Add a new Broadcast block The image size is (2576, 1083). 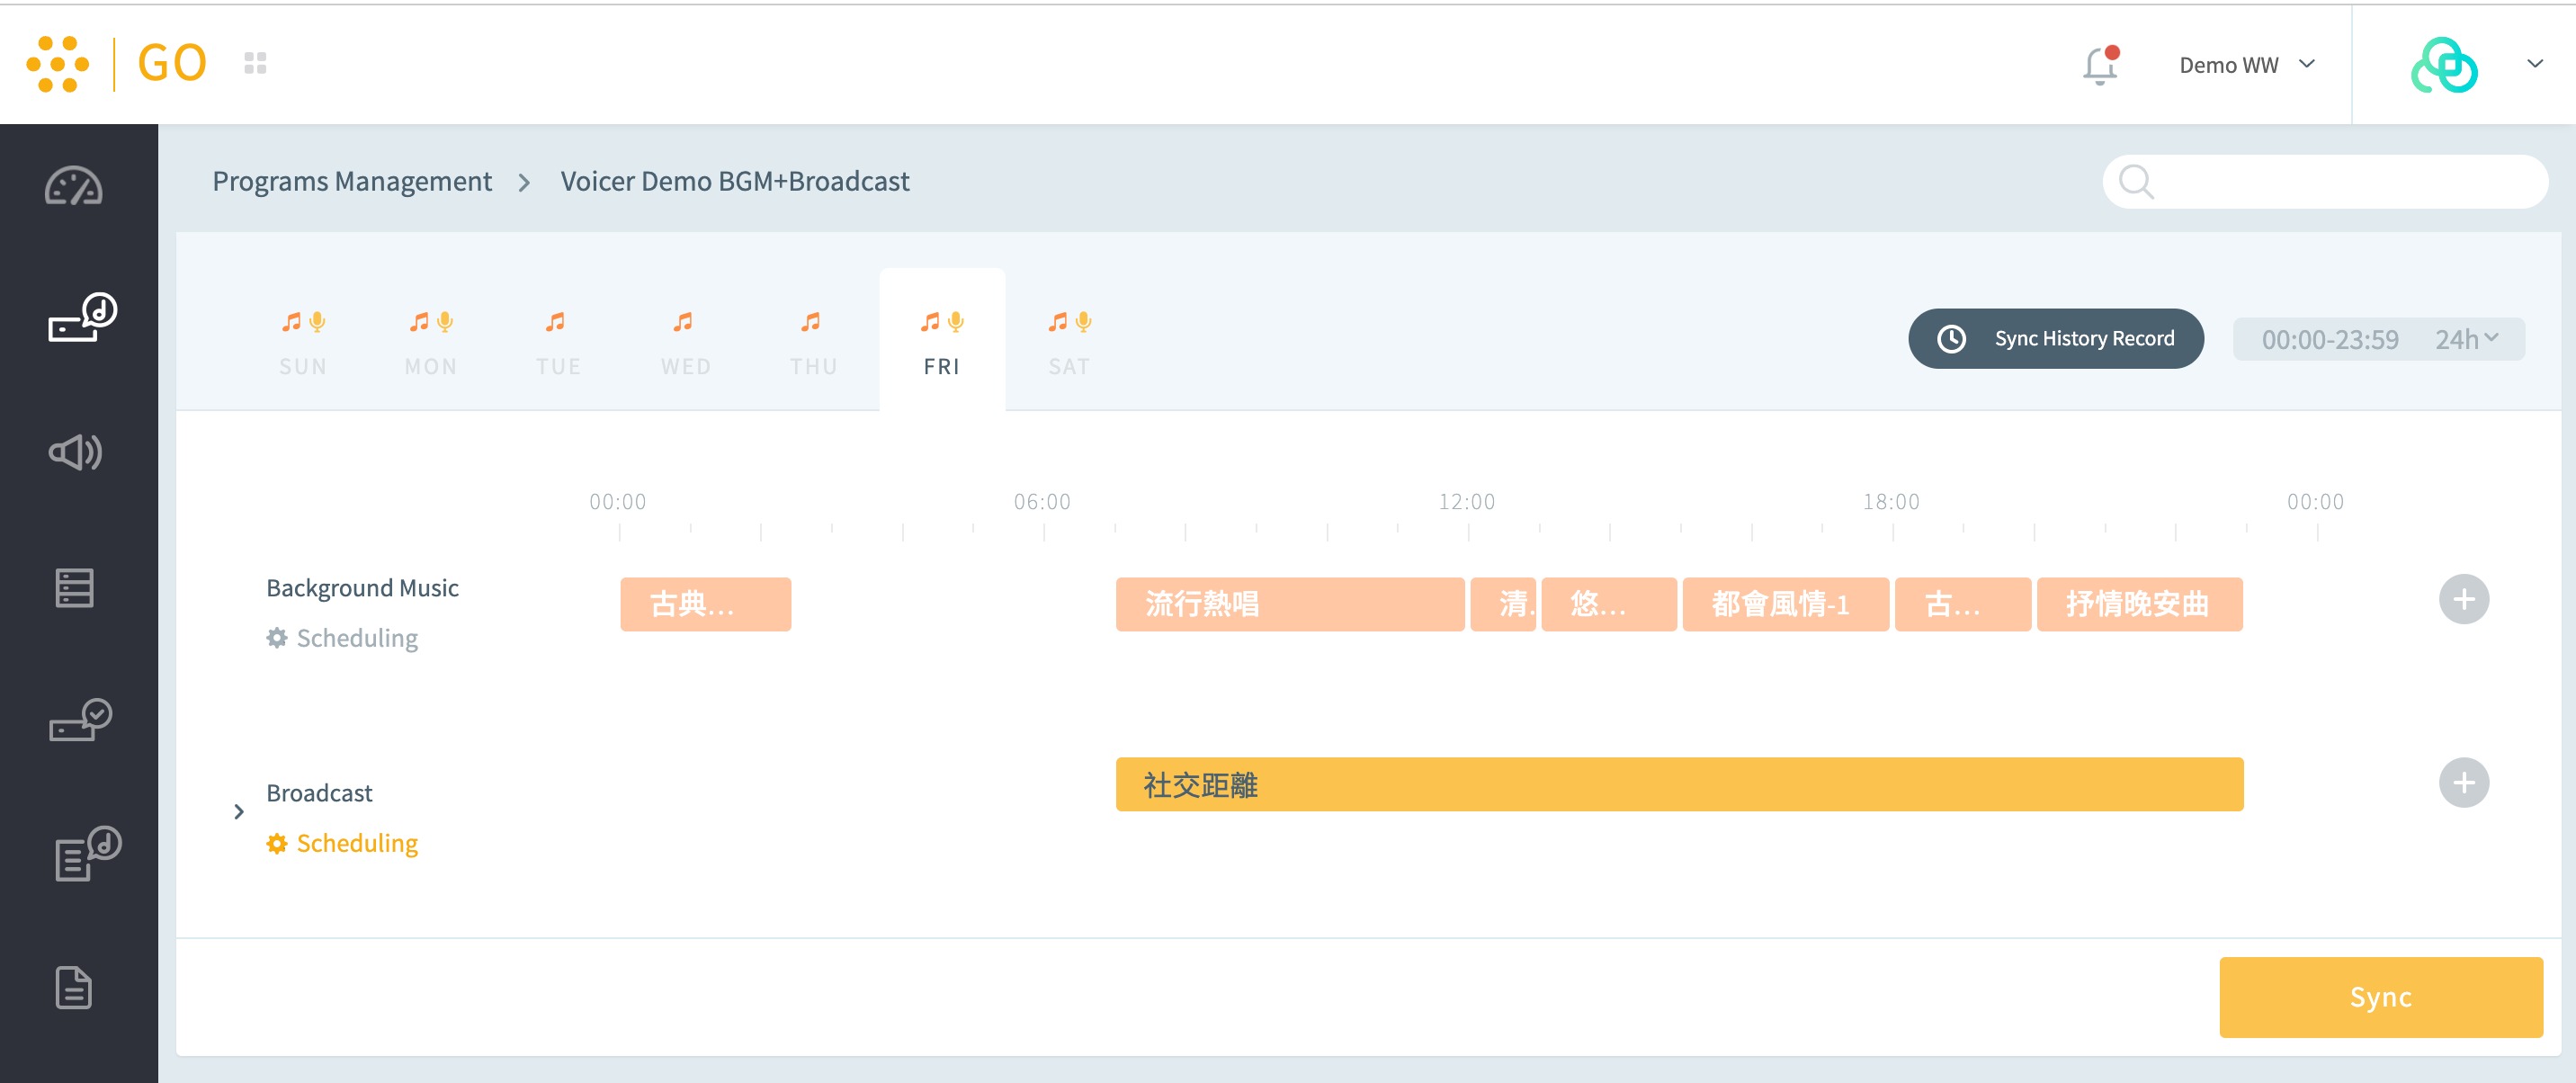(2462, 783)
